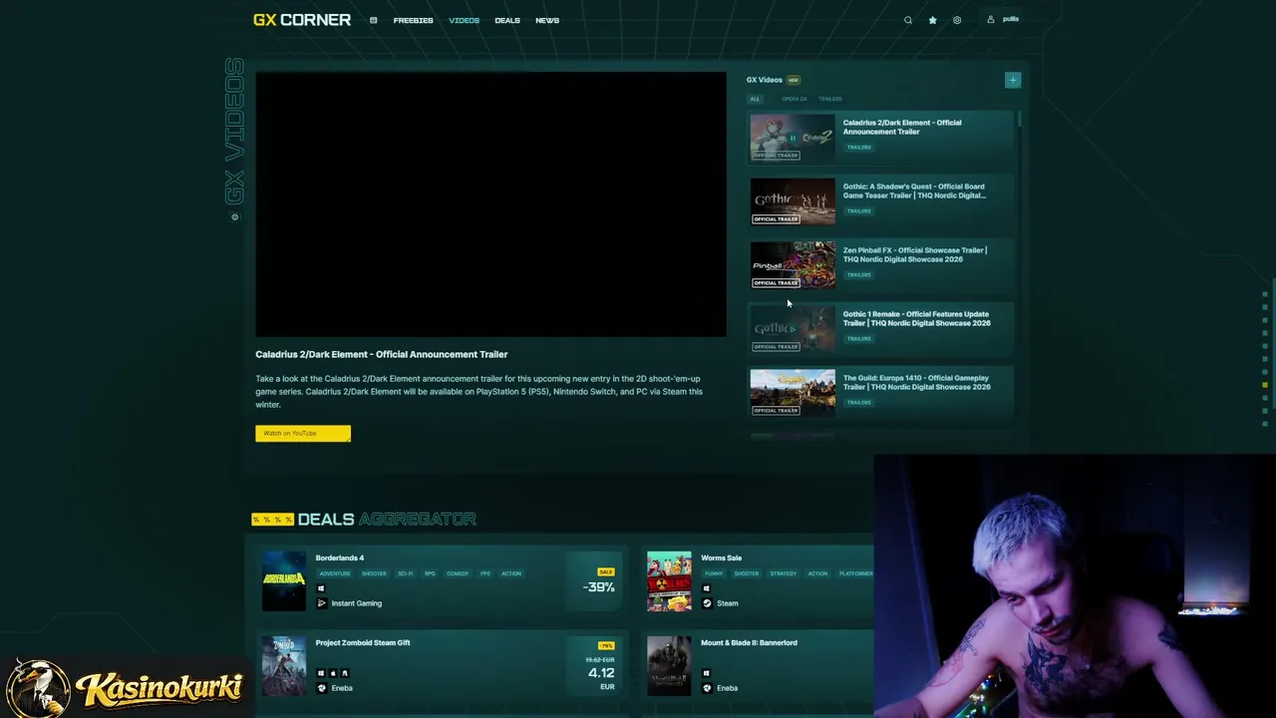Screen dimensions: 1276x718
Task: Open the Freebies menu item
Action: [413, 20]
